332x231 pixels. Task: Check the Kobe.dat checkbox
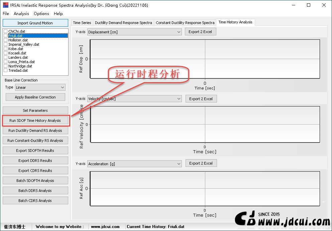coord(5,49)
